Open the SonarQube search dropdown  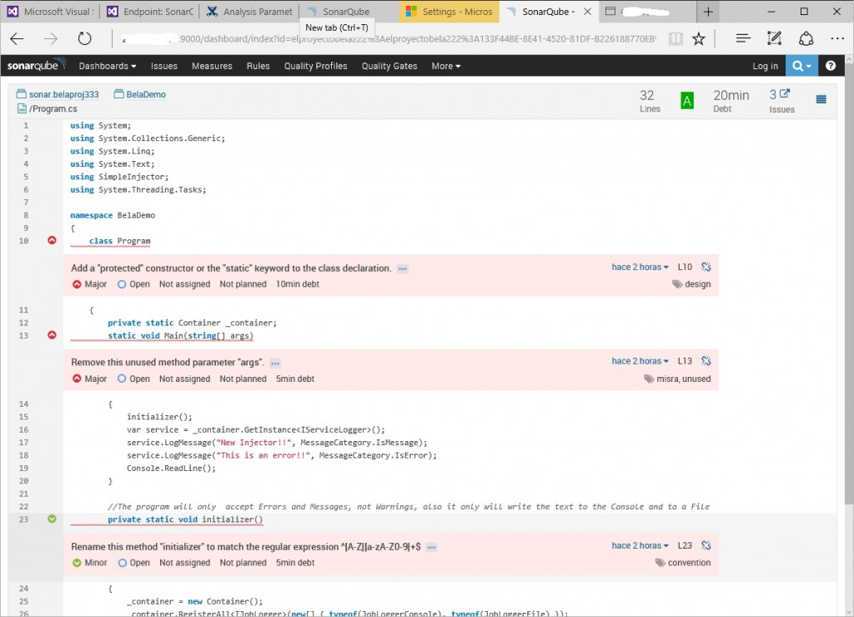[801, 66]
